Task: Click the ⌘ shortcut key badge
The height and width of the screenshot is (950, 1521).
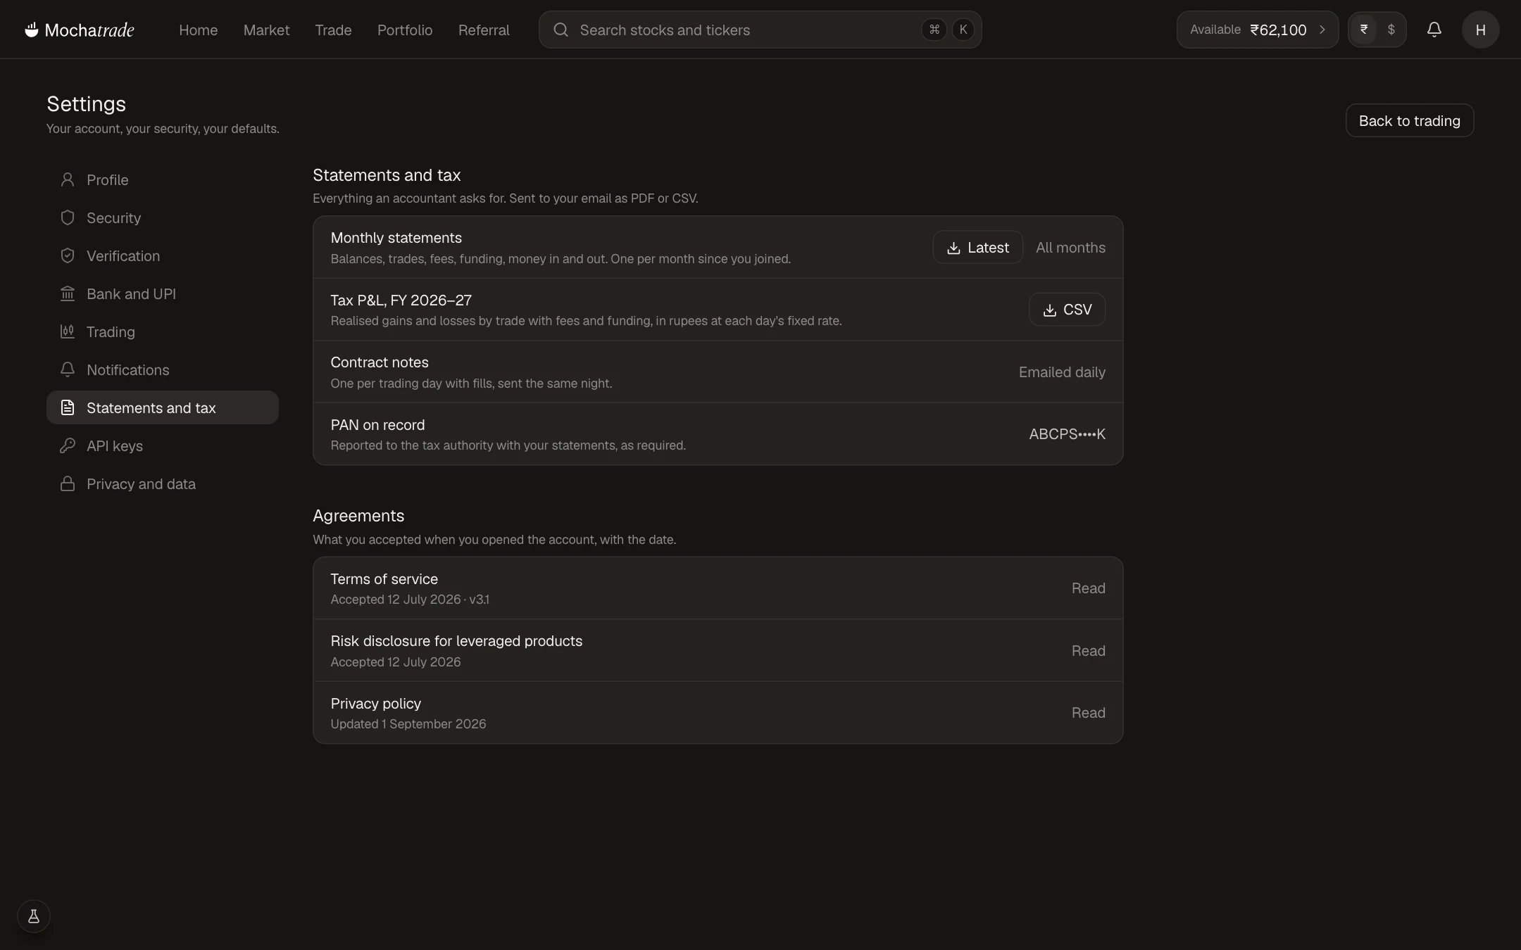Action: pyautogui.click(x=934, y=30)
